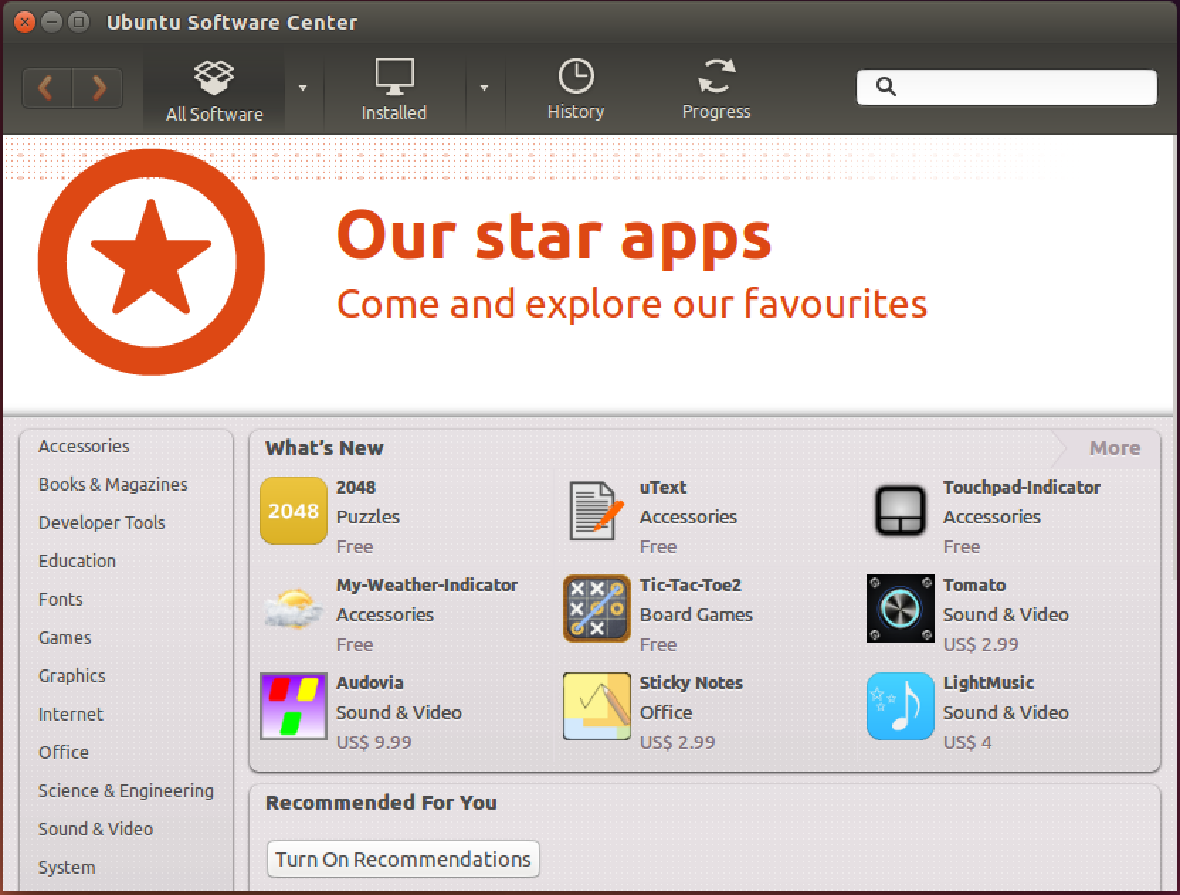
Task: Select the Tomato app icon
Action: click(900, 608)
